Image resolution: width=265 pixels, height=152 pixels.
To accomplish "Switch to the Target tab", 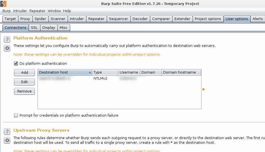I will (10, 19).
